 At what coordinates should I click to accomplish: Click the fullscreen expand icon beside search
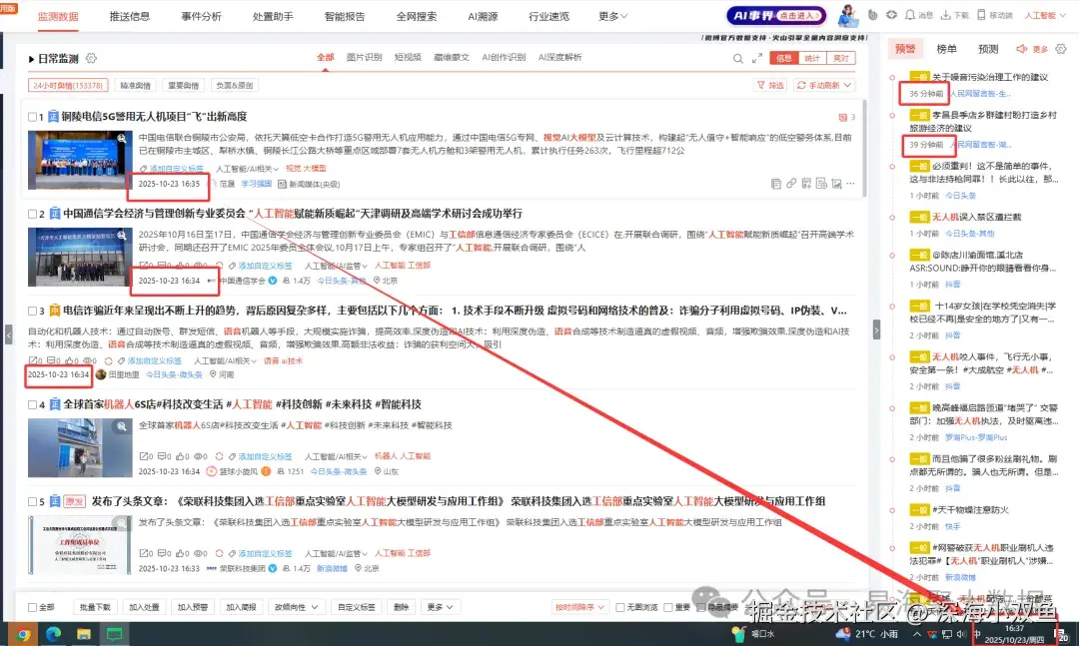(756, 57)
